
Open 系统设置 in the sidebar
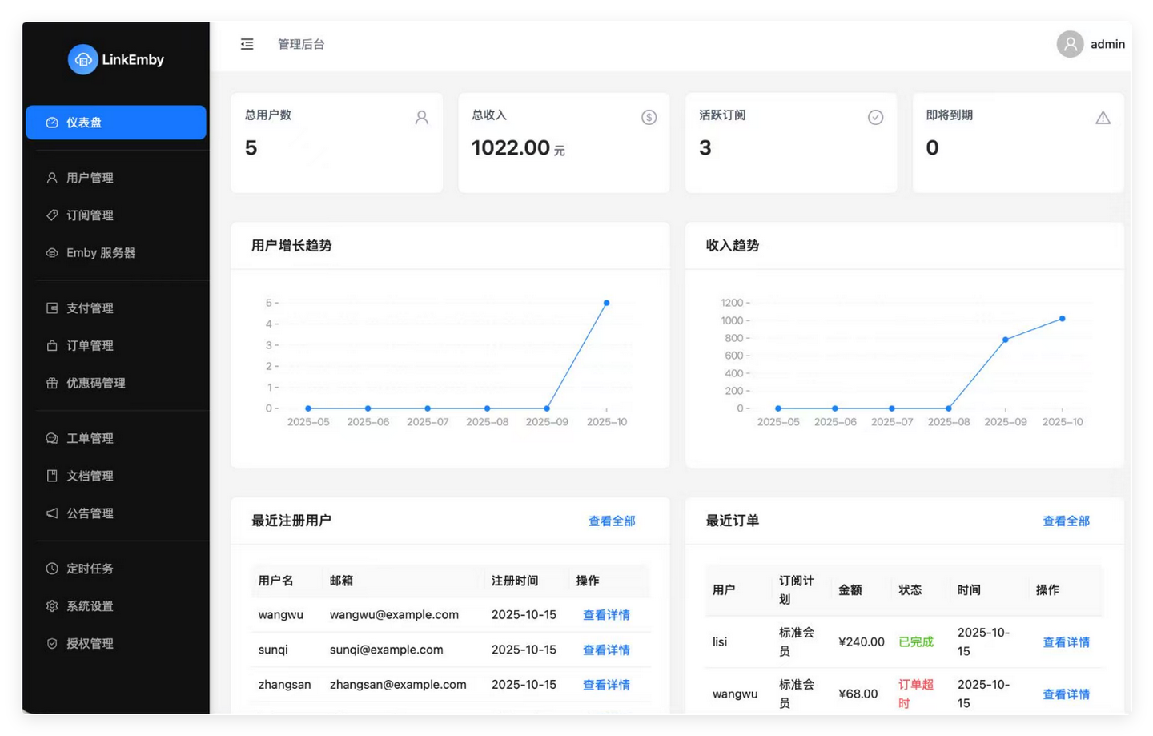click(x=116, y=606)
